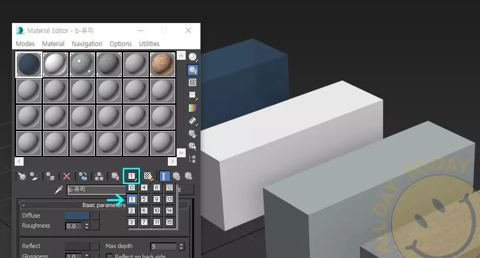Click Go Forward to Sibling icon
This screenshot has height=258, width=480.
pyautogui.click(x=188, y=176)
